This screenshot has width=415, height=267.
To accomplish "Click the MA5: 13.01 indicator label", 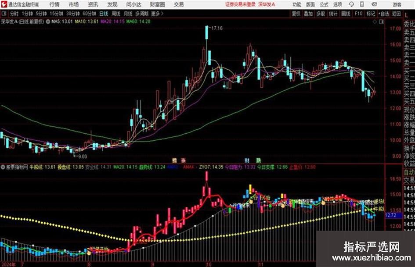I will coord(61,21).
